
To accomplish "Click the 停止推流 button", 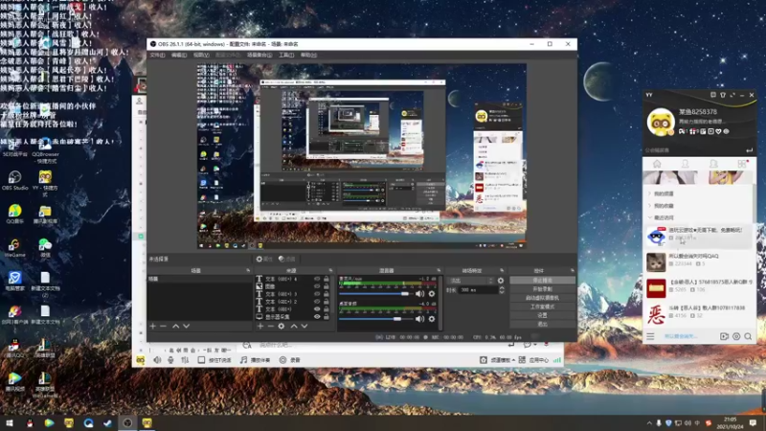I will (x=542, y=281).
